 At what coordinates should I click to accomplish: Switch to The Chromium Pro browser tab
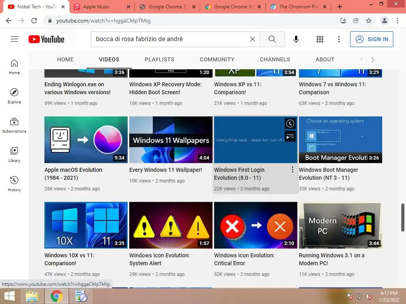(x=298, y=7)
